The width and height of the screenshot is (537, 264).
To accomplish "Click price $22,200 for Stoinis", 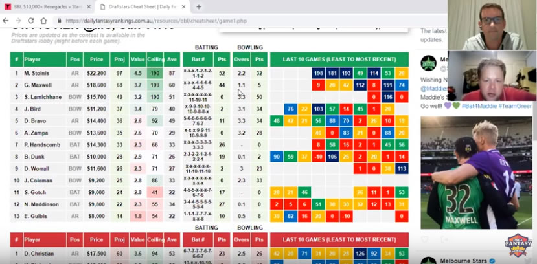I will click(x=97, y=73).
